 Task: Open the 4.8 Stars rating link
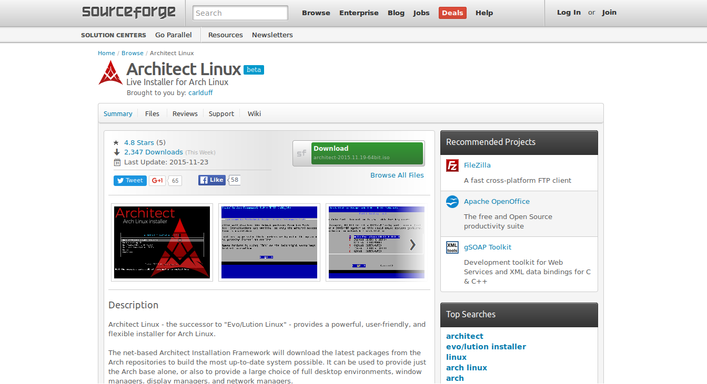click(x=139, y=142)
